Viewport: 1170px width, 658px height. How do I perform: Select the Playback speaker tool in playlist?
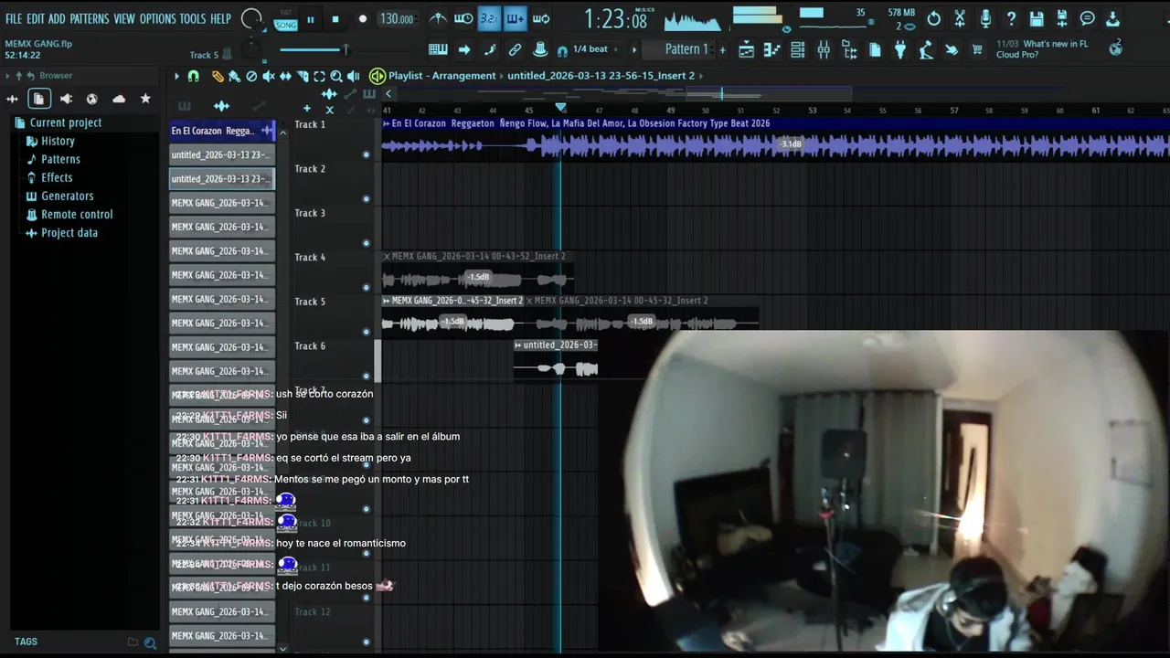pyautogui.click(x=353, y=76)
